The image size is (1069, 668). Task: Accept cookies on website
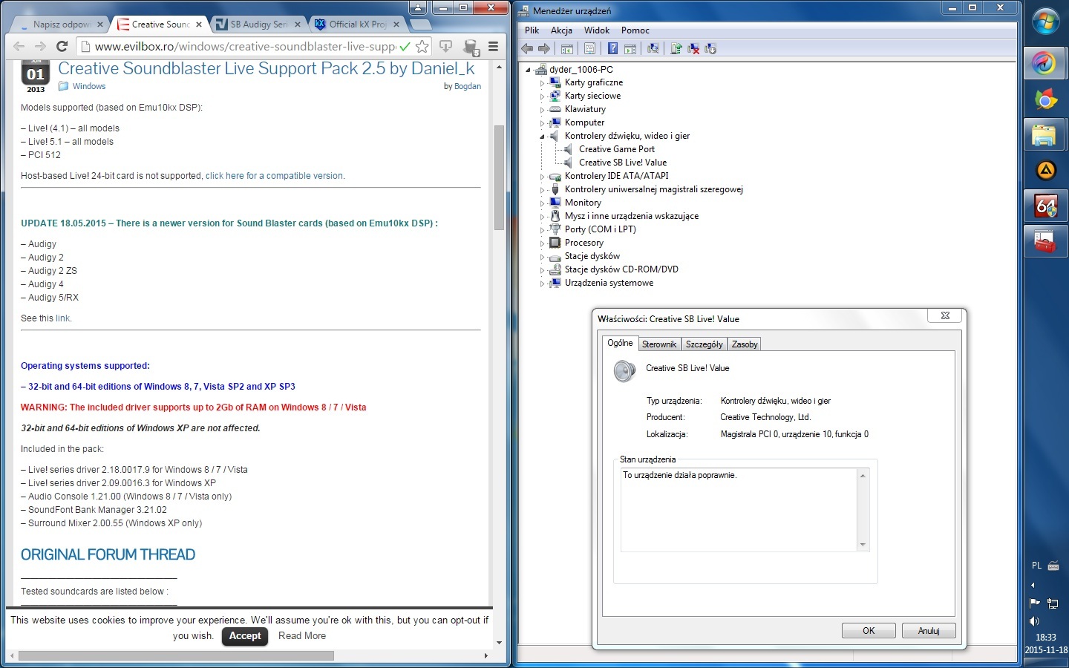pyautogui.click(x=245, y=636)
